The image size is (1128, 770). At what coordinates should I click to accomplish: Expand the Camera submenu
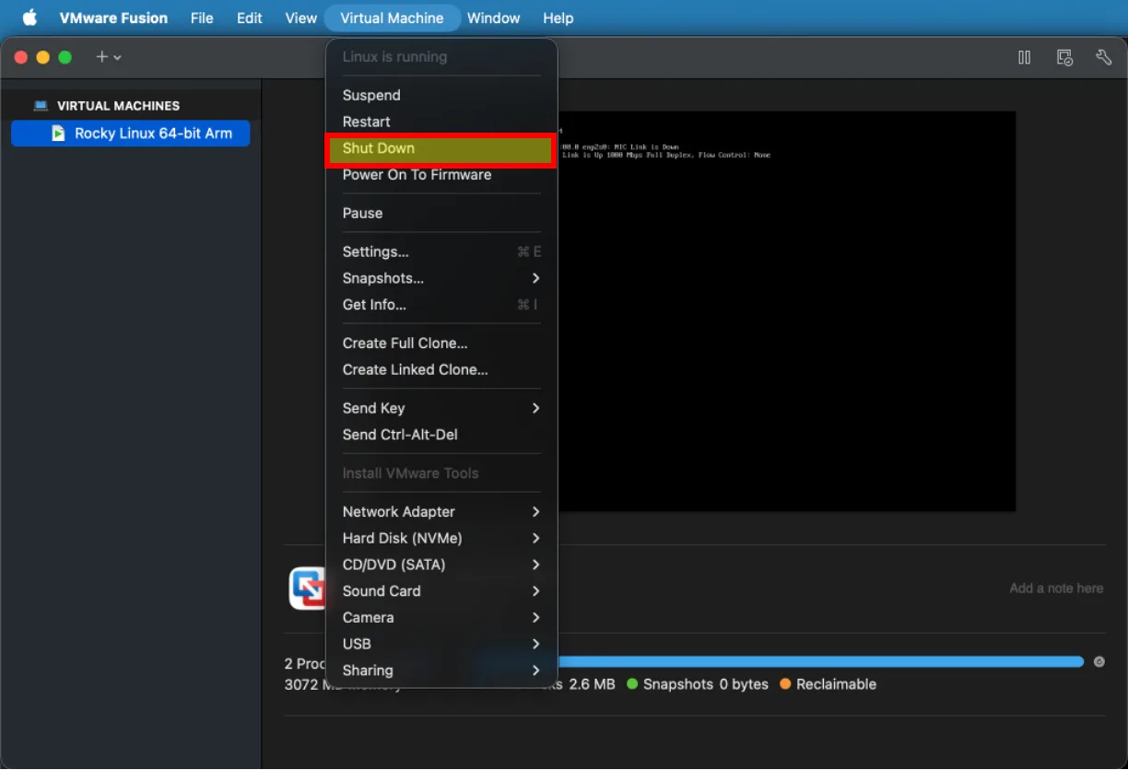(x=441, y=617)
